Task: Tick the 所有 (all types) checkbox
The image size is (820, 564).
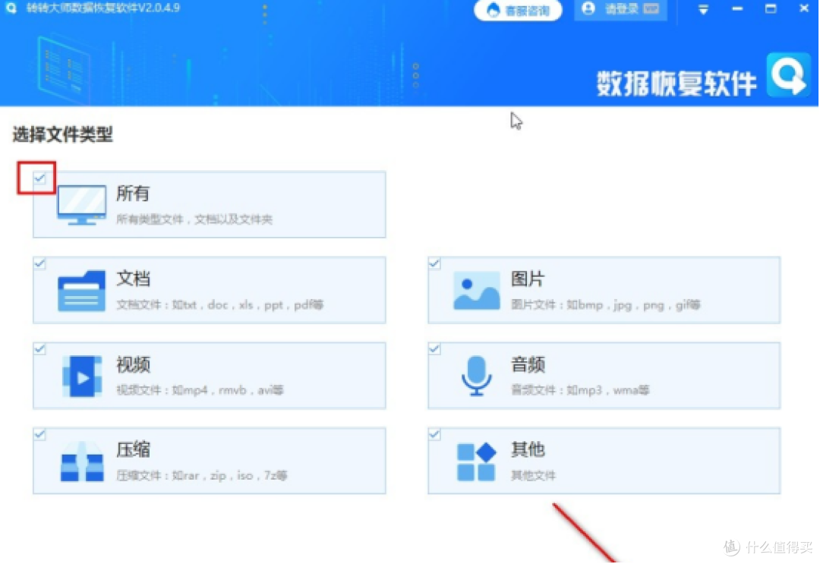Action: 39,178
